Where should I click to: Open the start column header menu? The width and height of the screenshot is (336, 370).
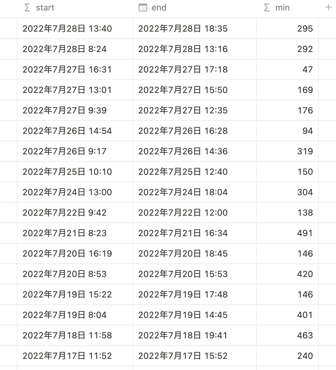(x=75, y=8)
